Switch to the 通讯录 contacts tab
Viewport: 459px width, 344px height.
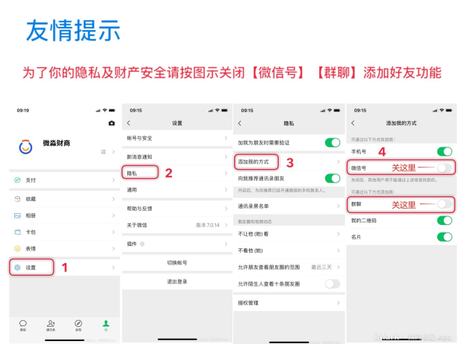(x=51, y=325)
